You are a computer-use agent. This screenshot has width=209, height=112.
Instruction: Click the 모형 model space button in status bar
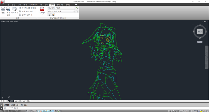point(170,111)
